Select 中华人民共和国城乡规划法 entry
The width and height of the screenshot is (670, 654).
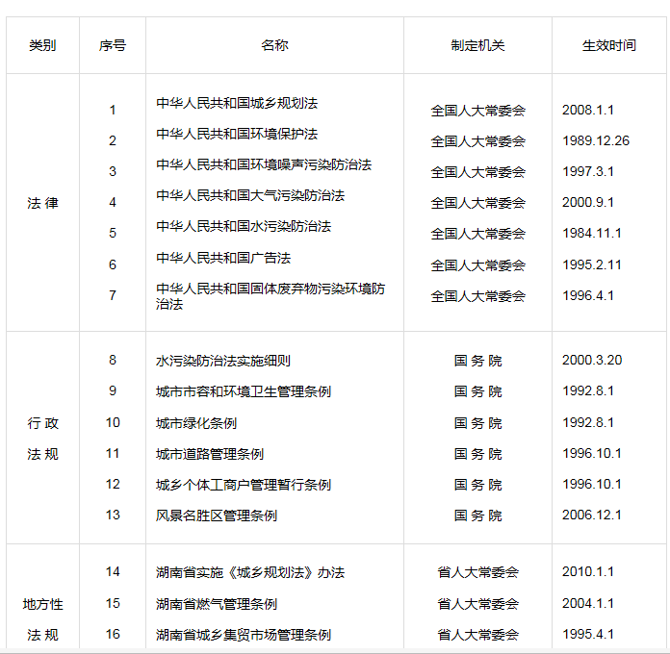pyautogui.click(x=237, y=103)
